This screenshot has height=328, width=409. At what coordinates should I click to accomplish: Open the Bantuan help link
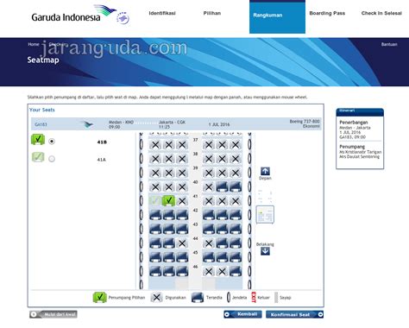[389, 44]
